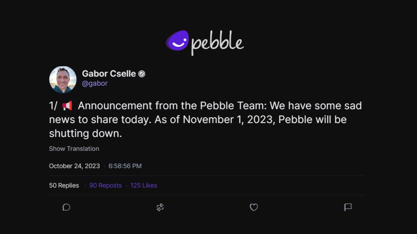Visit @gabor's profile via the handle
The image size is (417, 234).
(x=96, y=83)
